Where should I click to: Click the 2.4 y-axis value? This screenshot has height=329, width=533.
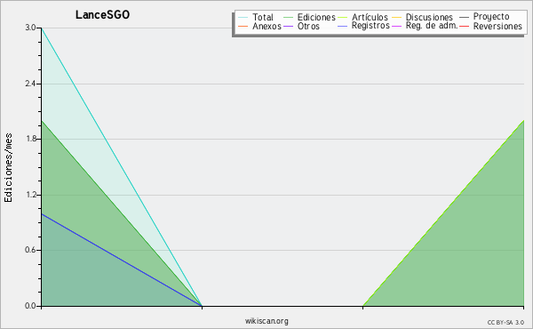[x=30, y=84]
